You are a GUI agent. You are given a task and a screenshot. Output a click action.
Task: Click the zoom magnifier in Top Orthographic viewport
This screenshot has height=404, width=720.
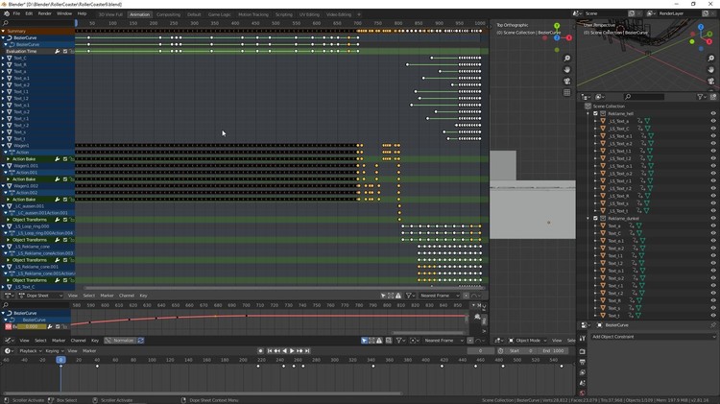tap(567, 59)
